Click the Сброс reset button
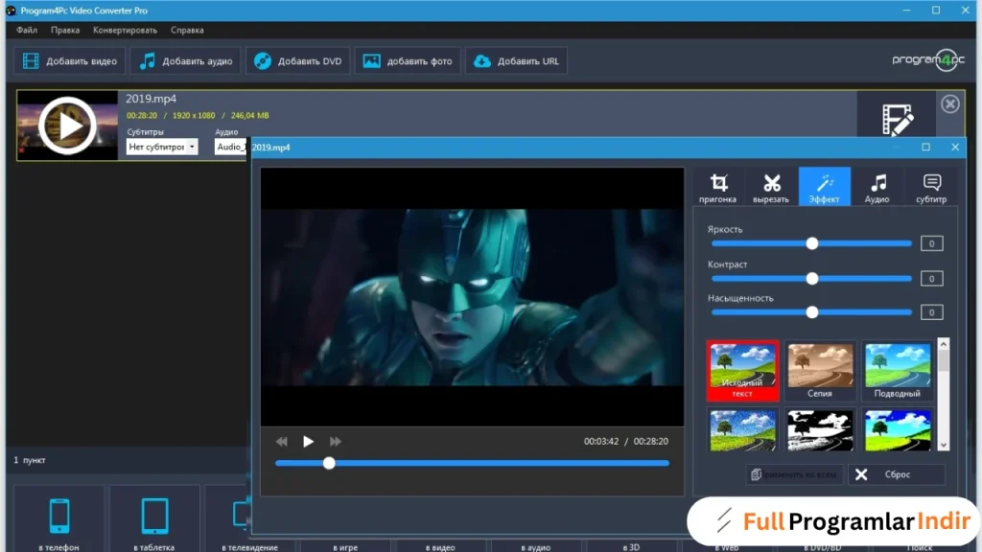Viewport: 982px width, 552px height. click(x=896, y=474)
